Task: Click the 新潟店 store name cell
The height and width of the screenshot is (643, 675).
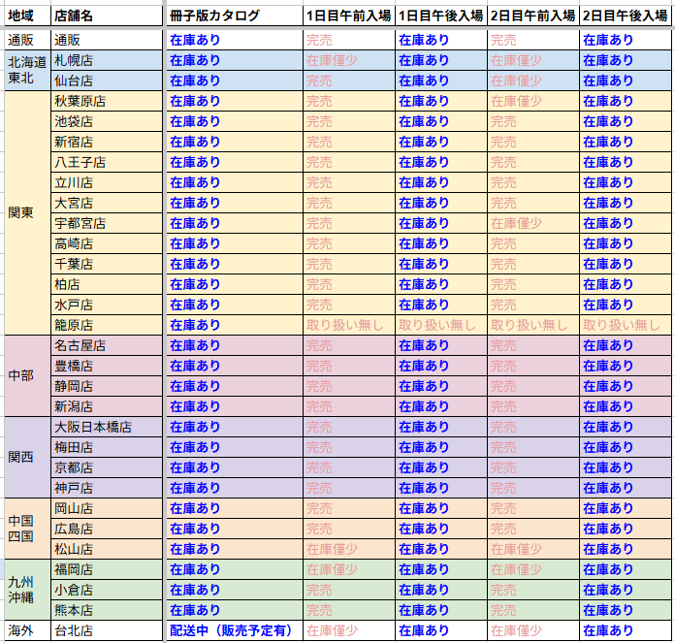Action: point(107,406)
